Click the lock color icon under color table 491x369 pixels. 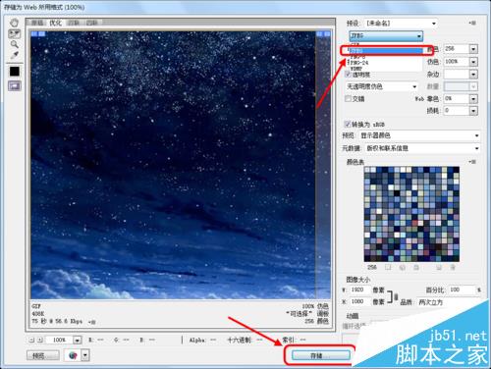416,267
